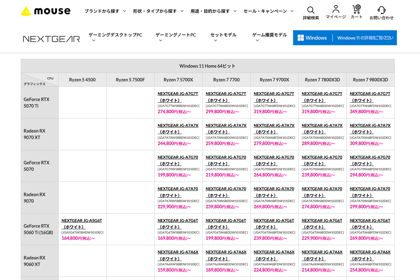
Task: Open the shopping cart icon
Action: tap(356, 9)
